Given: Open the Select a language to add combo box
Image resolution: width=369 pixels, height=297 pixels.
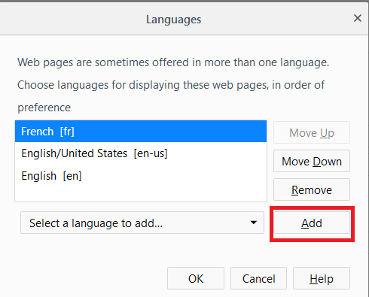Looking at the screenshot, I should pyautogui.click(x=142, y=223).
